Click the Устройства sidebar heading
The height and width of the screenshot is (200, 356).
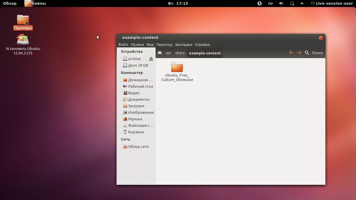tap(132, 52)
